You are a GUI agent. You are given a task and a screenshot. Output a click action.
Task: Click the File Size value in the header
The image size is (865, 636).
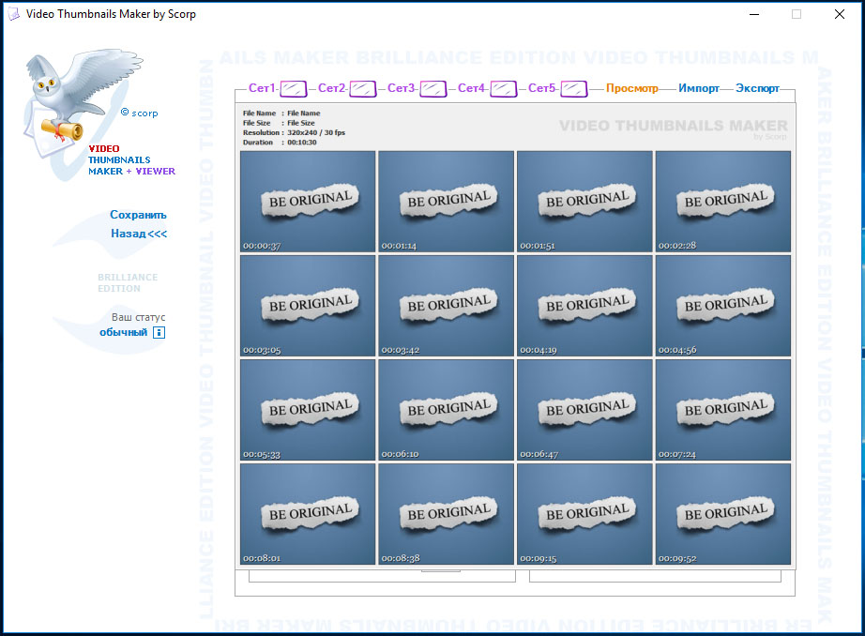click(x=300, y=123)
